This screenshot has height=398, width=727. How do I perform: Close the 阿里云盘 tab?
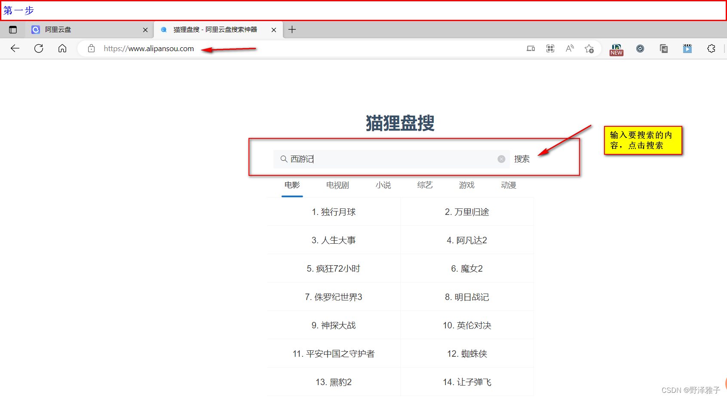click(x=145, y=30)
